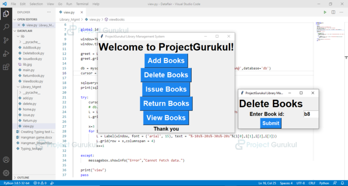Run the Python file with play icon
The height and width of the screenshot is (186, 348).
coord(325,13)
